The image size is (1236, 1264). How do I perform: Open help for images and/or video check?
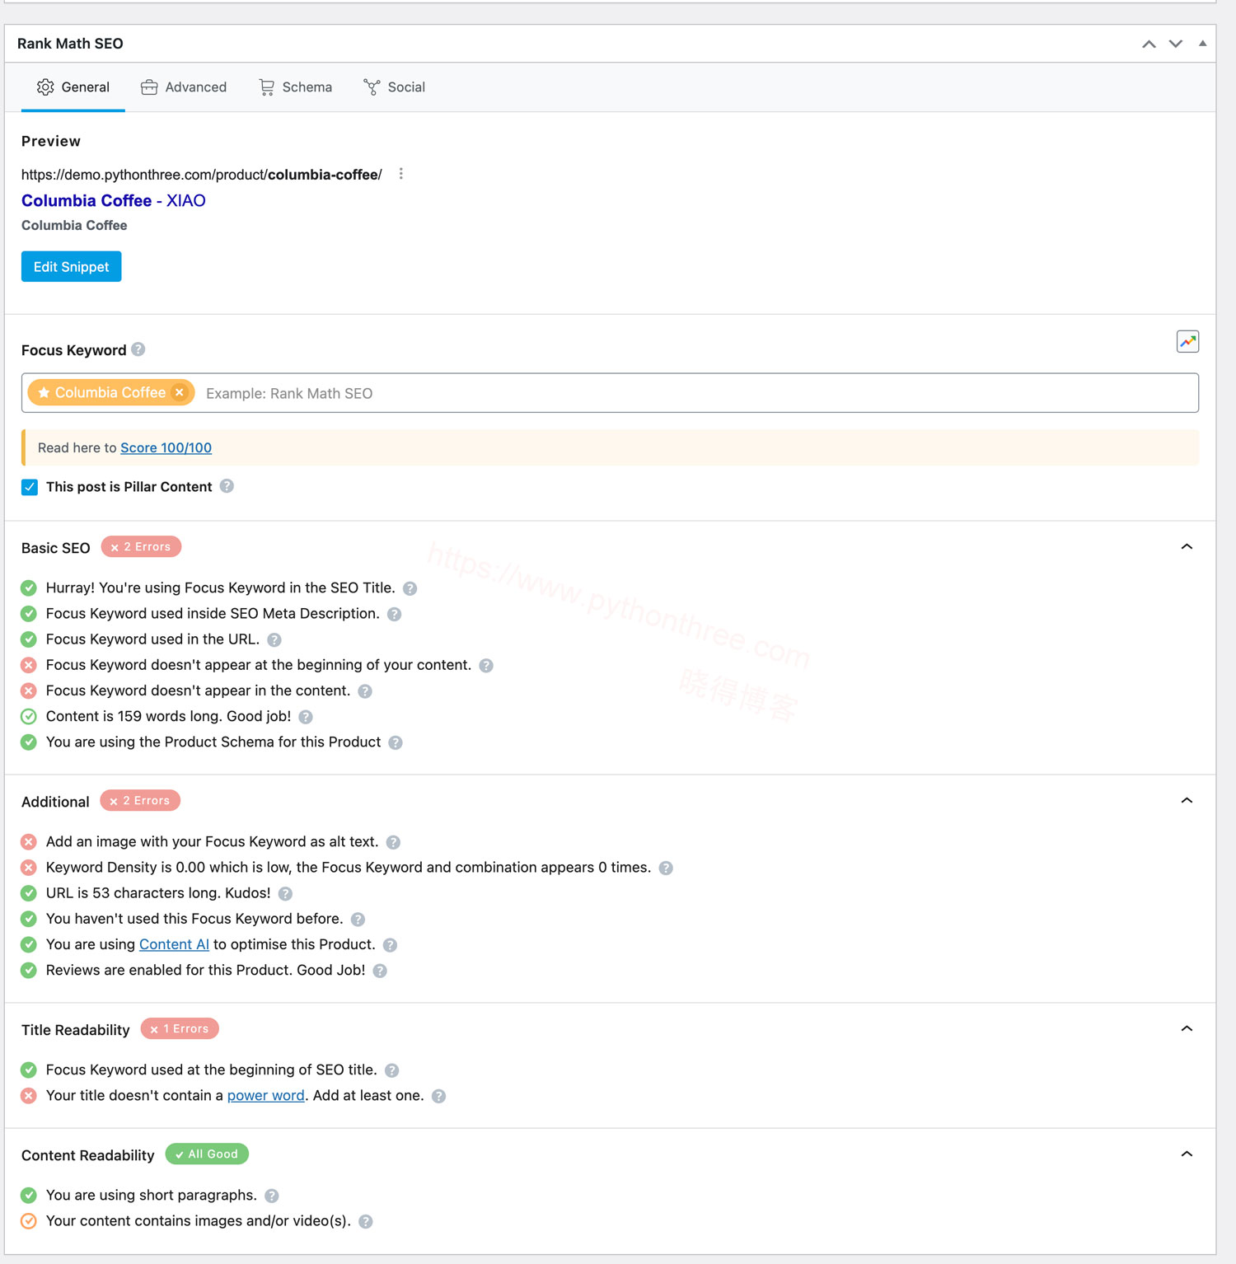coord(366,1221)
